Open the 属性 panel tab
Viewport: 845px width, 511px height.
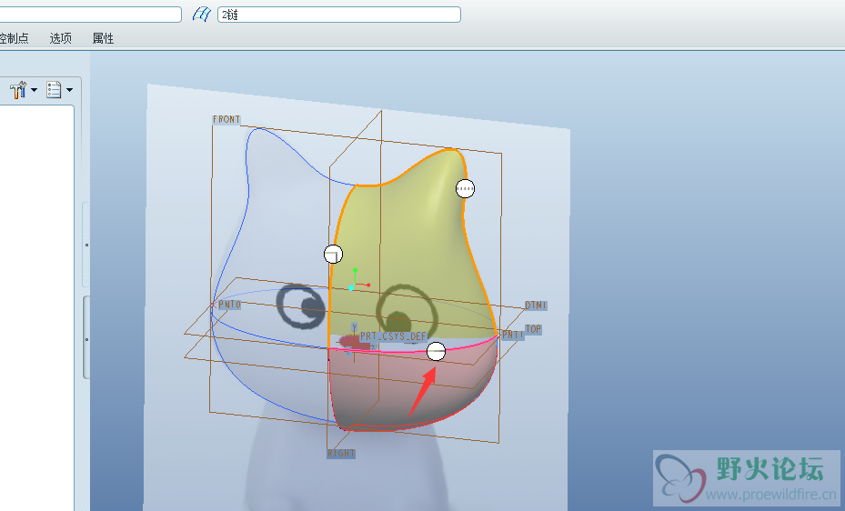click(103, 38)
